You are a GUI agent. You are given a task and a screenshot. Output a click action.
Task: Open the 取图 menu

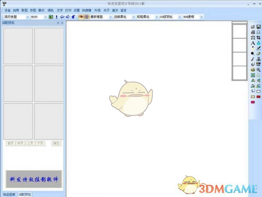click(x=24, y=11)
